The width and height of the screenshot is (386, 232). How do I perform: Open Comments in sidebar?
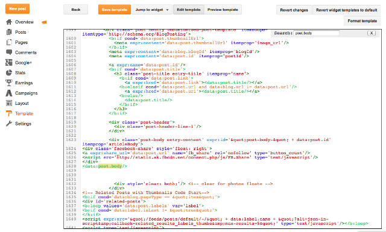(25, 52)
